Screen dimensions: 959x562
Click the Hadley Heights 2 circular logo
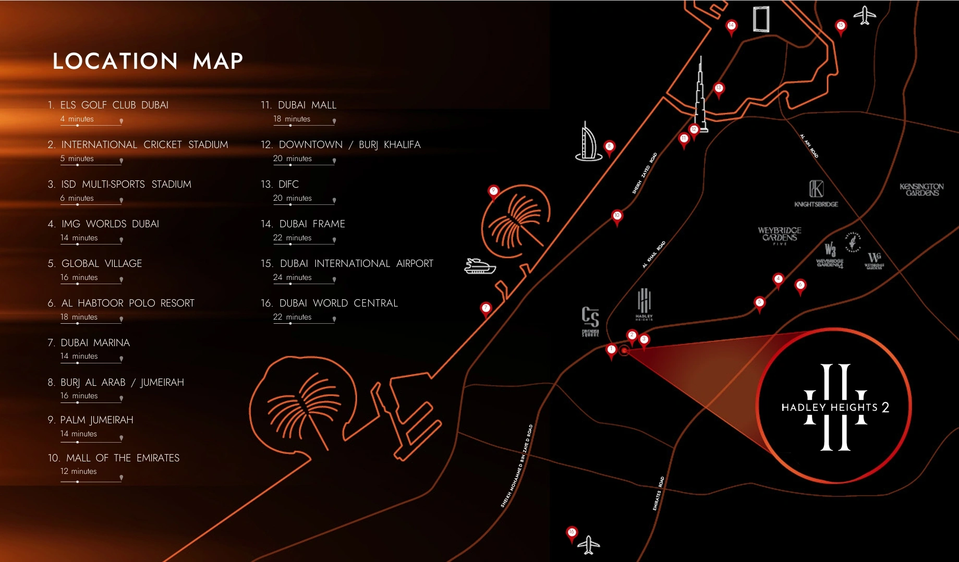point(834,407)
